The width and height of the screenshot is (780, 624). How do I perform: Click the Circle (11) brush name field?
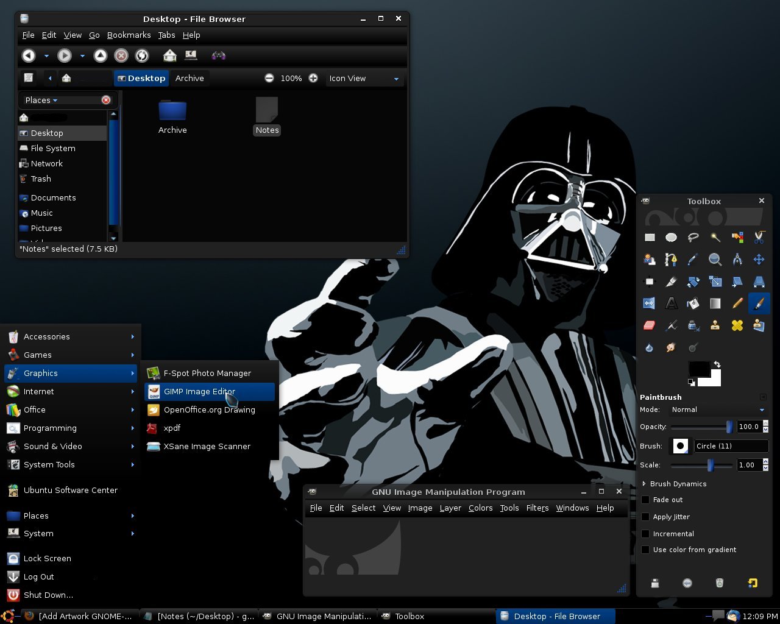[731, 446]
